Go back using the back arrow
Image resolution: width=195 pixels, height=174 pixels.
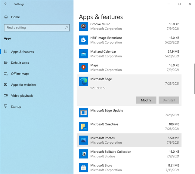tap(6, 4)
